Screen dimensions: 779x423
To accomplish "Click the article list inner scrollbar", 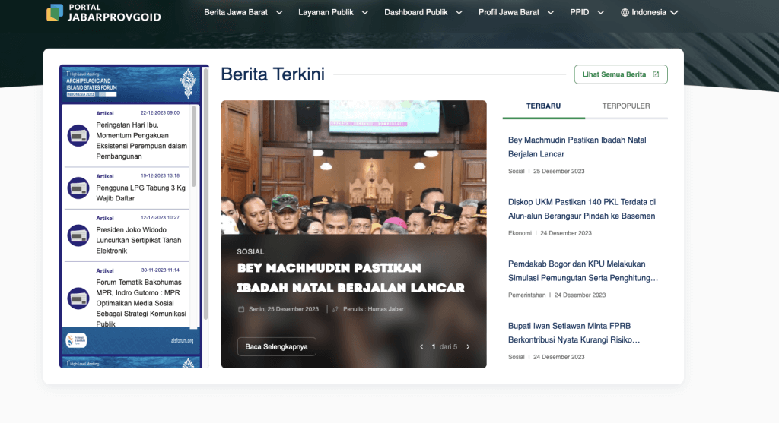I will coord(194,147).
